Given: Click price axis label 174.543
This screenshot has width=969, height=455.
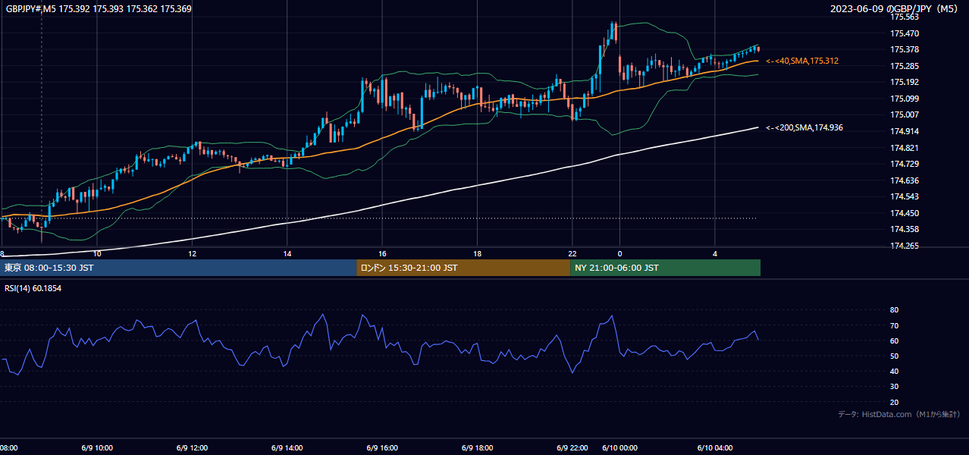Looking at the screenshot, I should [905, 196].
